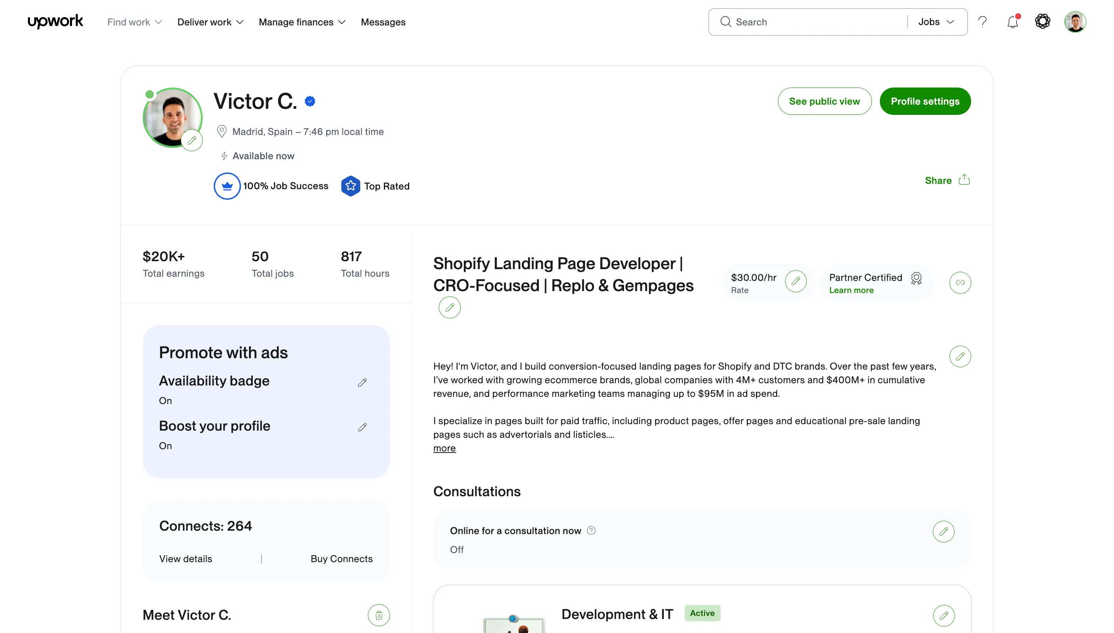Click the Top Rated star badge
Screen dimensions: 1114x633
(x=350, y=186)
